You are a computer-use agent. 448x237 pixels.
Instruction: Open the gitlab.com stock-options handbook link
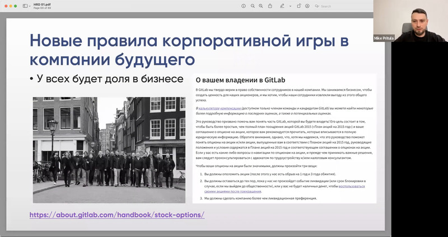(x=116, y=215)
